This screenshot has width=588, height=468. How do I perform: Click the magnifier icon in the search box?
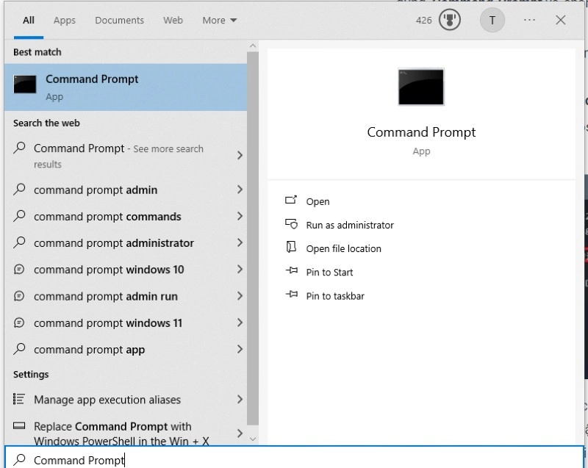pyautogui.click(x=19, y=460)
